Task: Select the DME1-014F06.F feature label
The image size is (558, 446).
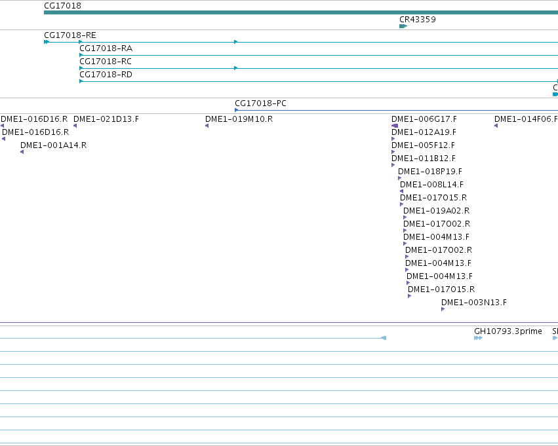Action: (526, 119)
